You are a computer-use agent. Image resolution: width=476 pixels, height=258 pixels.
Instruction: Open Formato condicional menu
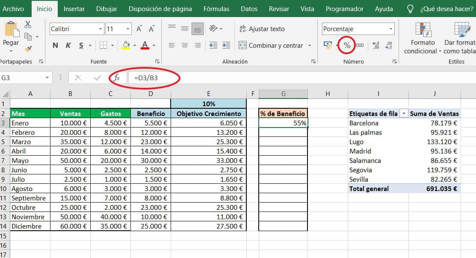423,38
